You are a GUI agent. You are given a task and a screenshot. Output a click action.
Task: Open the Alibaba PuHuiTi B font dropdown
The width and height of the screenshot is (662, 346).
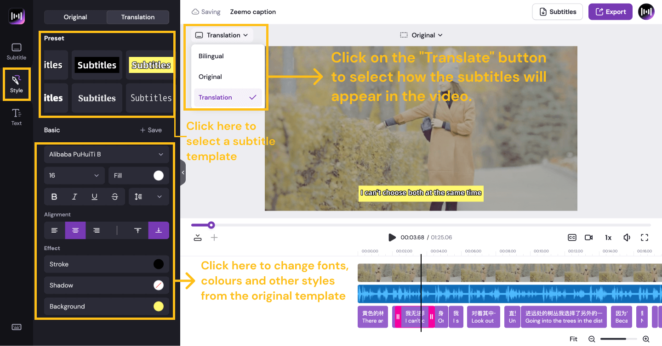[x=107, y=155]
